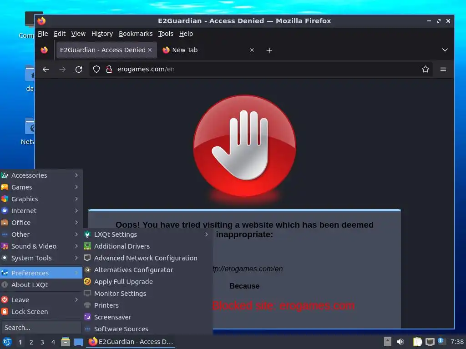Open the LXQt Settings submenu
Image resolution: width=466 pixels, height=349 pixels.
[x=147, y=234]
